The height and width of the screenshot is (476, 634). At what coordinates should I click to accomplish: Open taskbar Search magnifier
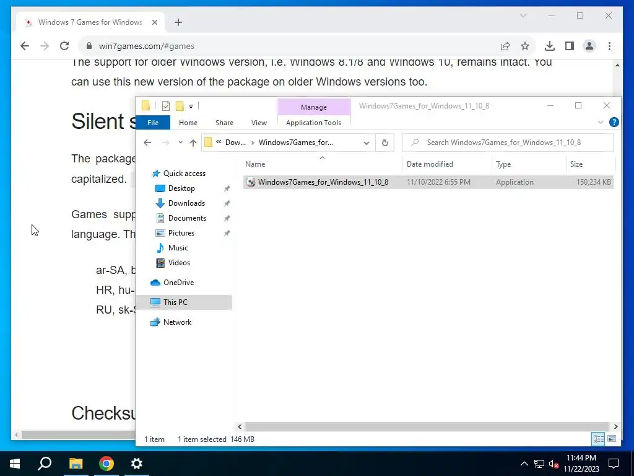[x=45, y=464]
